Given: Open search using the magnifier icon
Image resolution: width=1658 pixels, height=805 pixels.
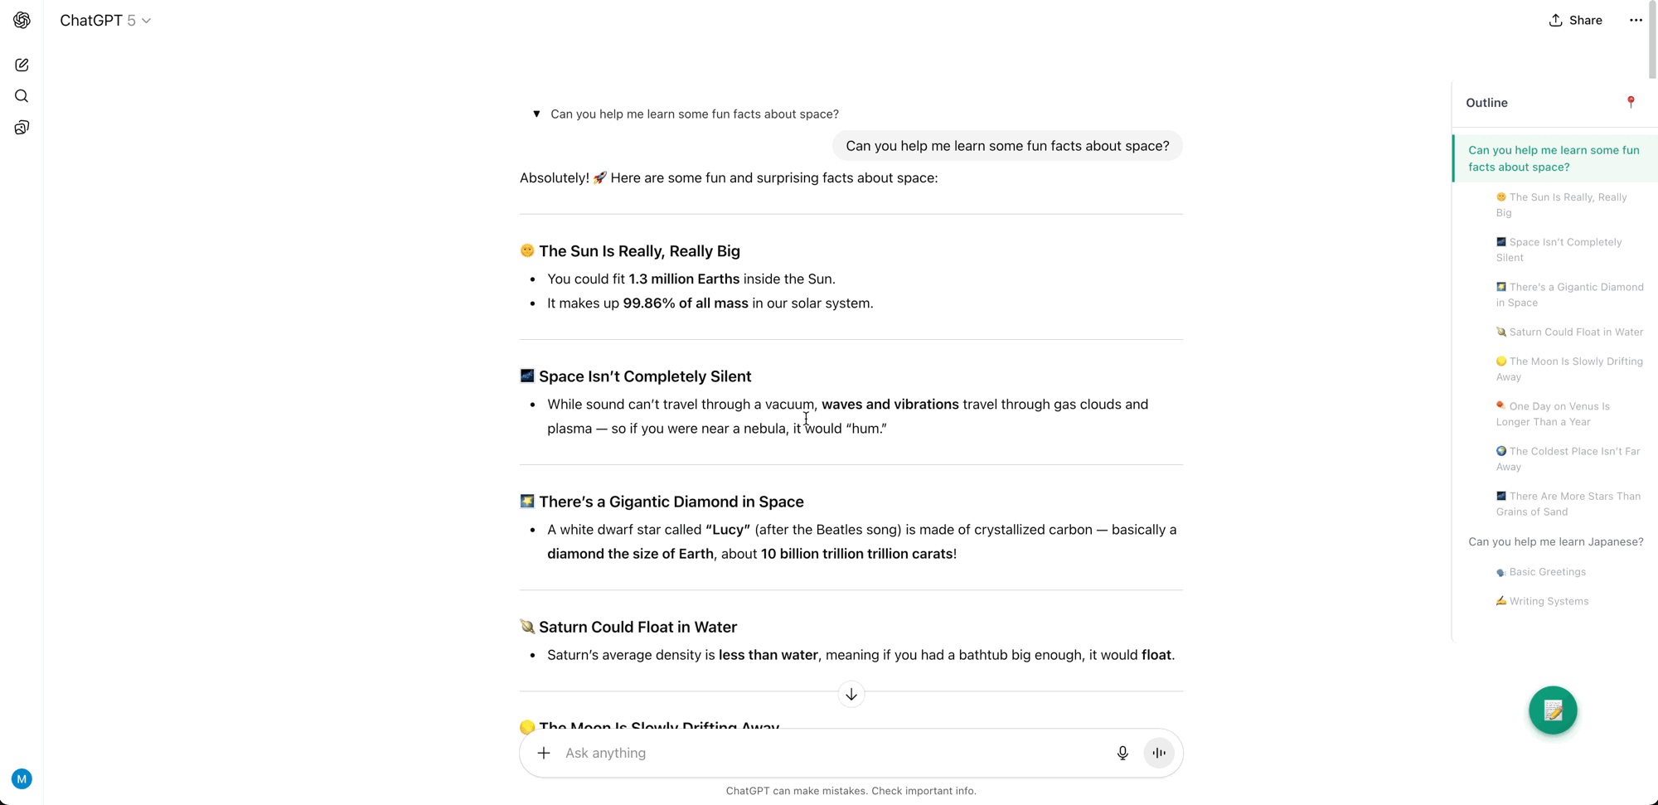Looking at the screenshot, I should [x=22, y=95].
